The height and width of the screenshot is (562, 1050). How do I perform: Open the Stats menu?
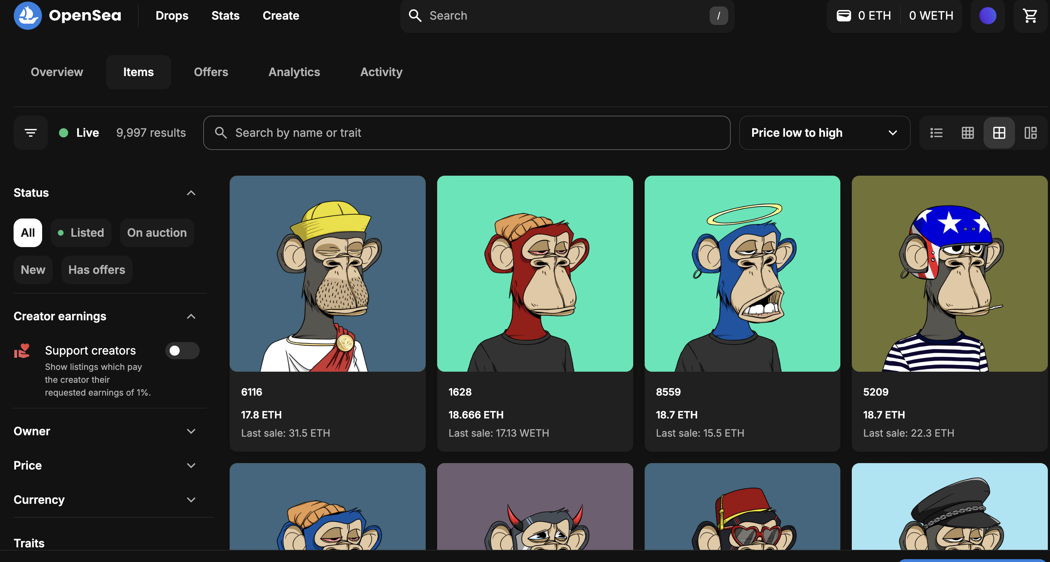[225, 15]
